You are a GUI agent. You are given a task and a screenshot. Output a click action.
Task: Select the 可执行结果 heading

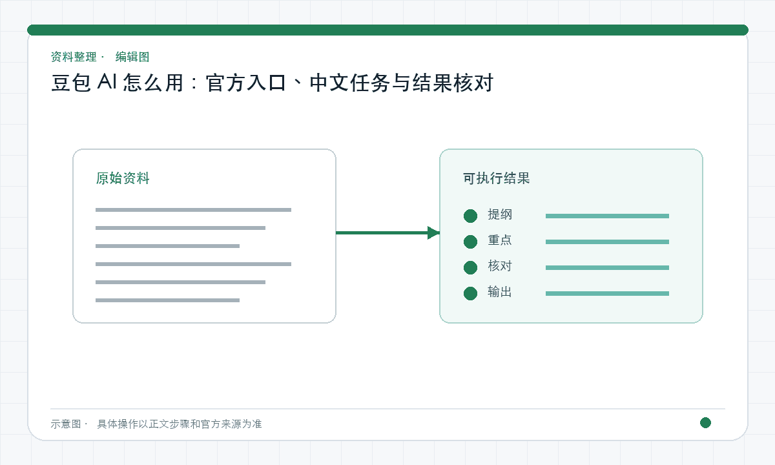496,178
